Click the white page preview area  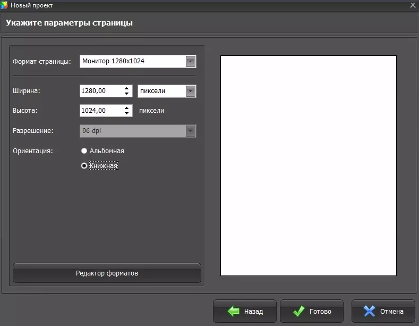pos(309,165)
